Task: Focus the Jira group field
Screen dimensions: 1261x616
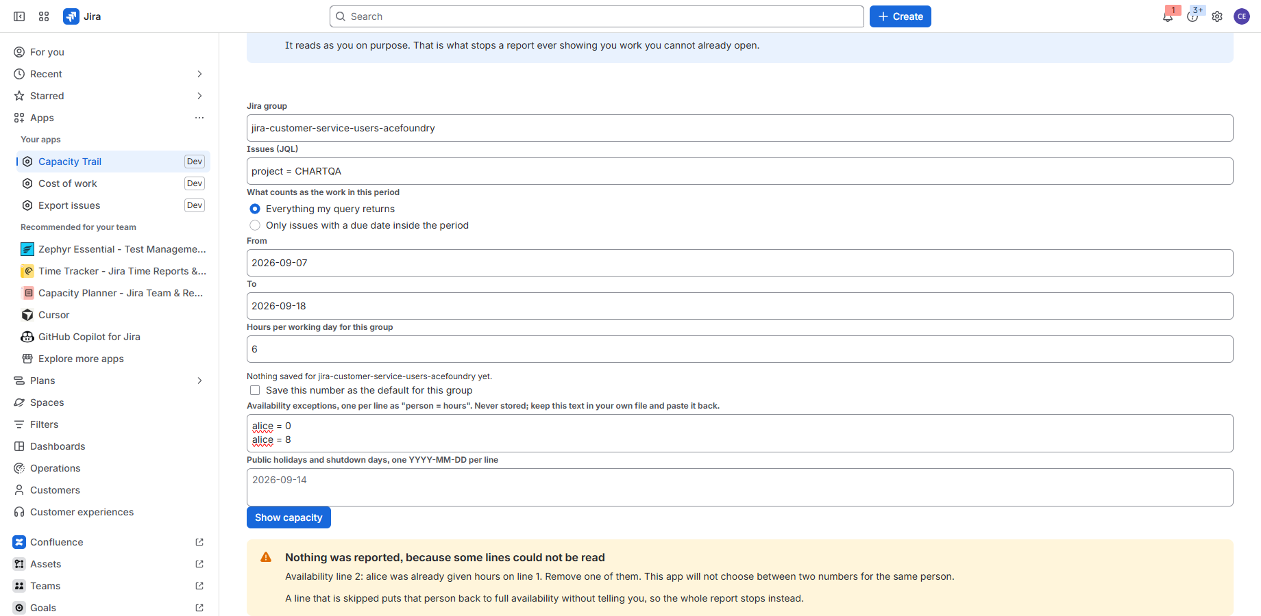Action: pos(740,128)
